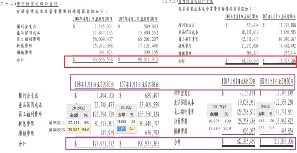Viewport: 297px width, 153px height.
Task: Select the amount 689,497
Action: point(152,96)
